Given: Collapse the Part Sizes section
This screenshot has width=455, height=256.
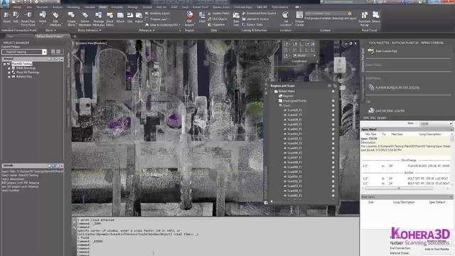Looking at the screenshot, I should coord(451,197).
